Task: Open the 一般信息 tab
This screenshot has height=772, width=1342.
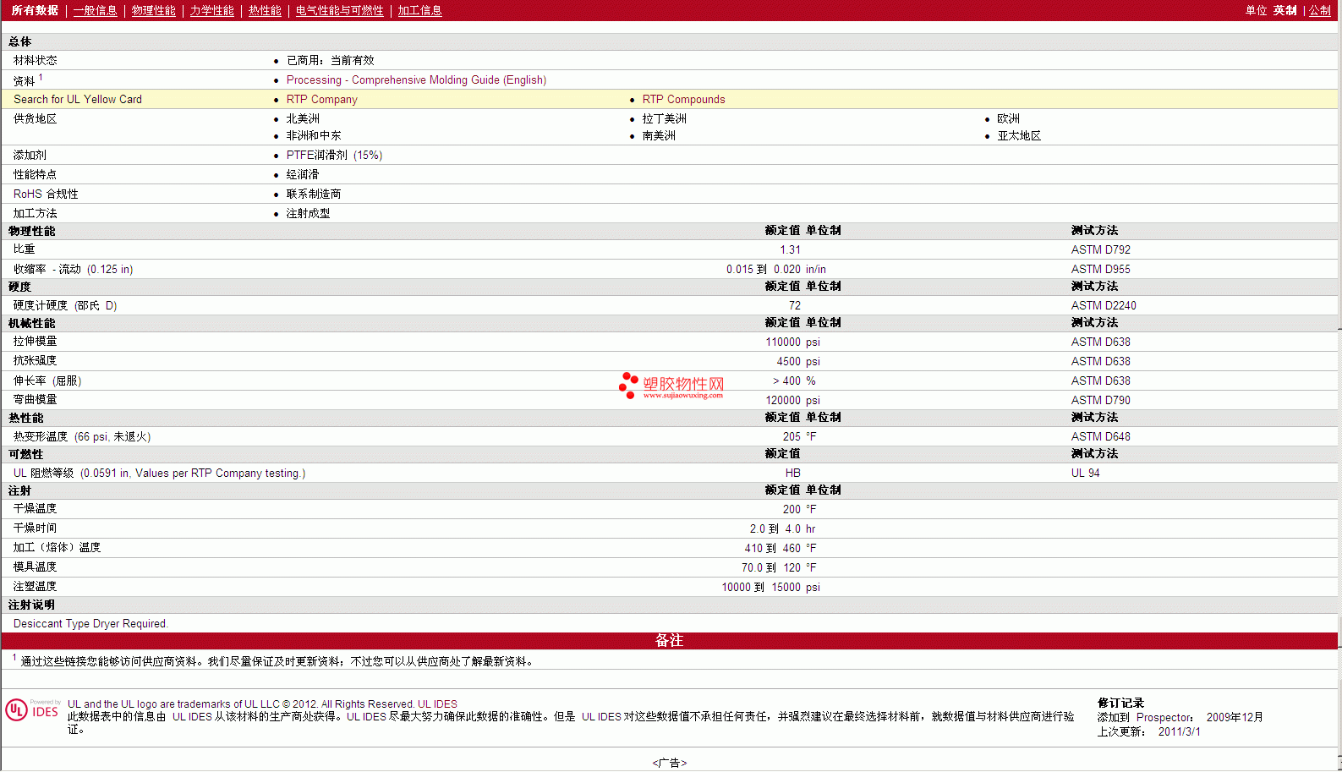Action: [x=96, y=10]
